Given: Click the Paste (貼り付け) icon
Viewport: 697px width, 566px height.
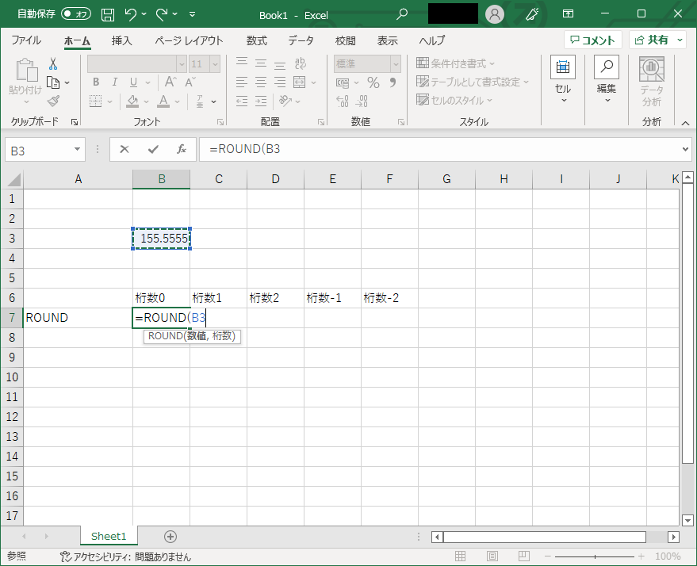Looking at the screenshot, I should tap(26, 71).
